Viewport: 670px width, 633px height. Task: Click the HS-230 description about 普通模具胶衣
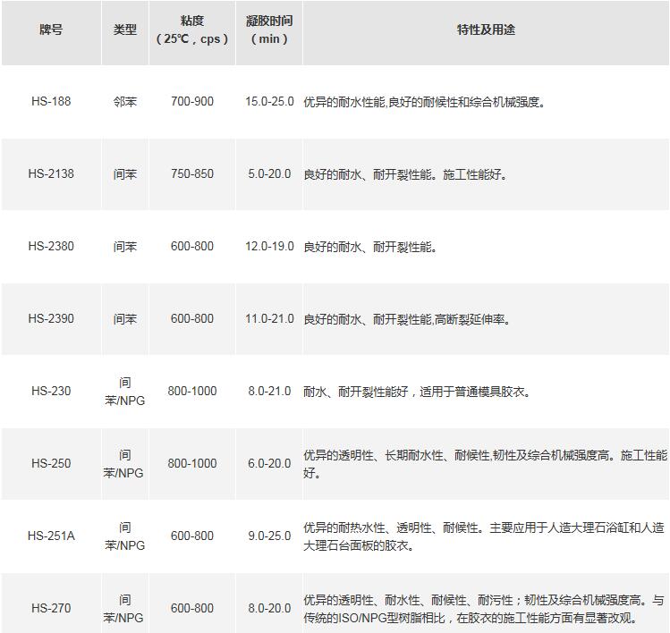coord(418,392)
